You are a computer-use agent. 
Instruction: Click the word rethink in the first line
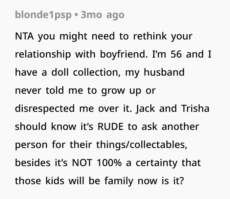pos(150,36)
